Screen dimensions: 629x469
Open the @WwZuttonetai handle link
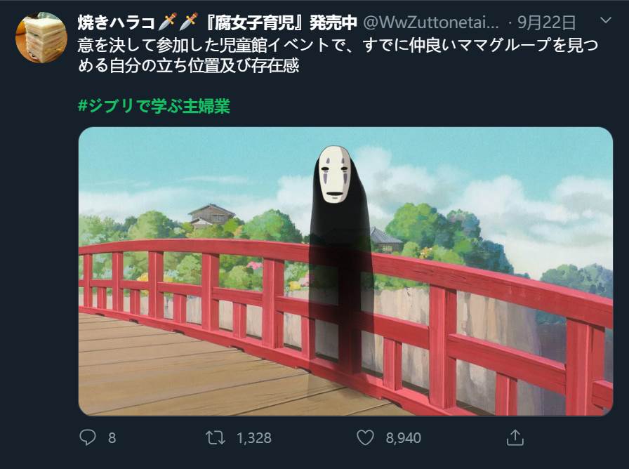click(x=431, y=22)
